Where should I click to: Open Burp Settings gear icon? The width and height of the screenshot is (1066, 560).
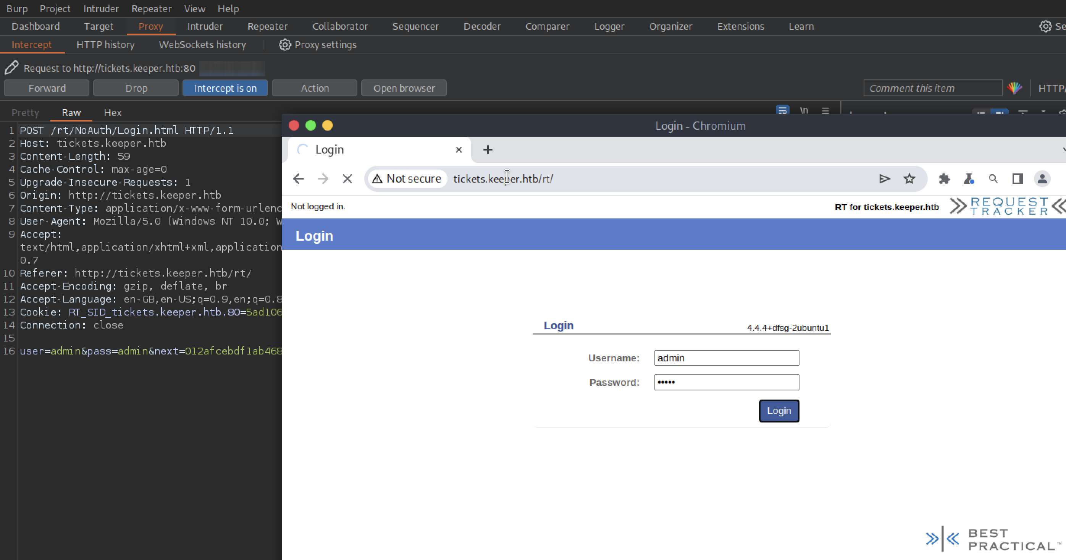tap(1045, 26)
